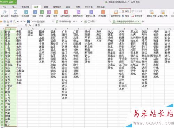
Task: Open the 常用函数 function list icon
Action: tap(26, 12)
